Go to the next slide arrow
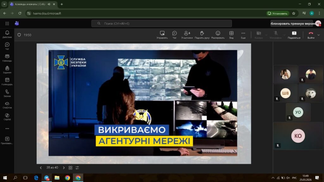The height and width of the screenshot is (182, 324). pyautogui.click(x=64, y=168)
